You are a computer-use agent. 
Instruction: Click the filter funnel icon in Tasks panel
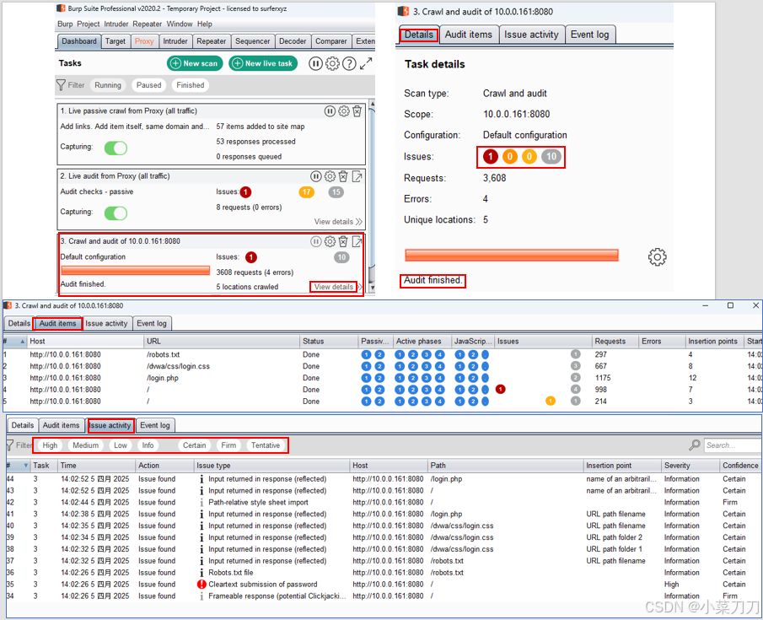pos(61,85)
